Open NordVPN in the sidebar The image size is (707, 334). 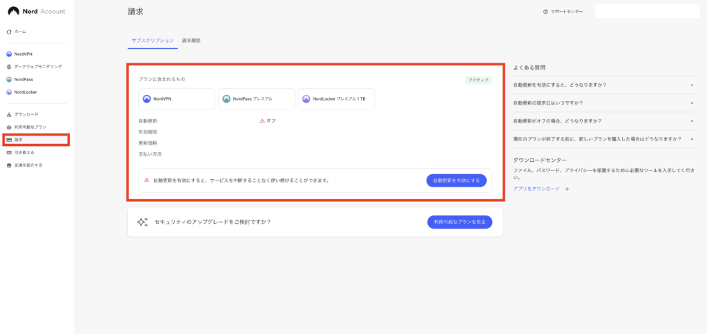[23, 54]
